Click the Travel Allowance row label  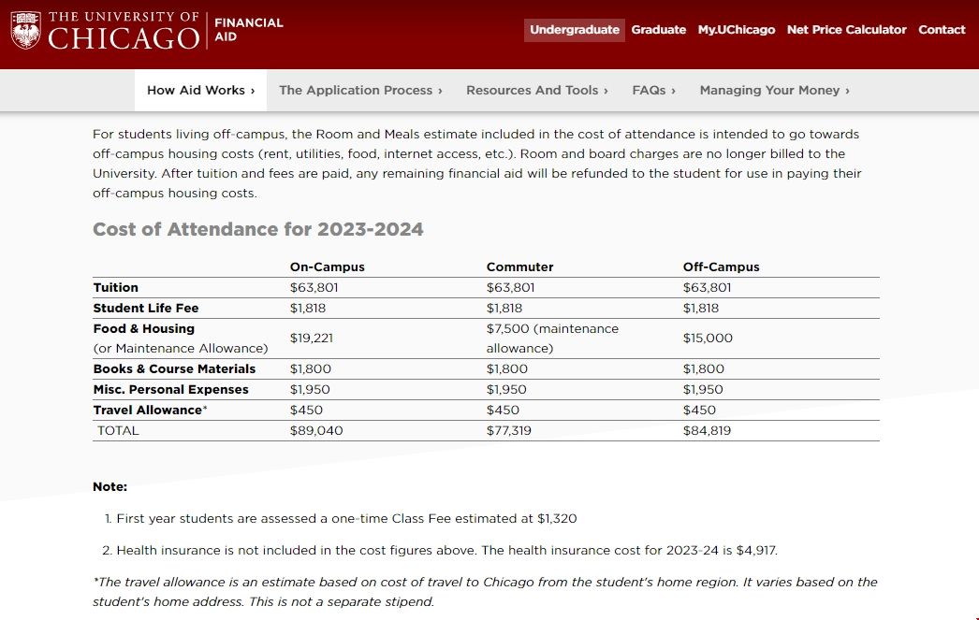point(147,410)
